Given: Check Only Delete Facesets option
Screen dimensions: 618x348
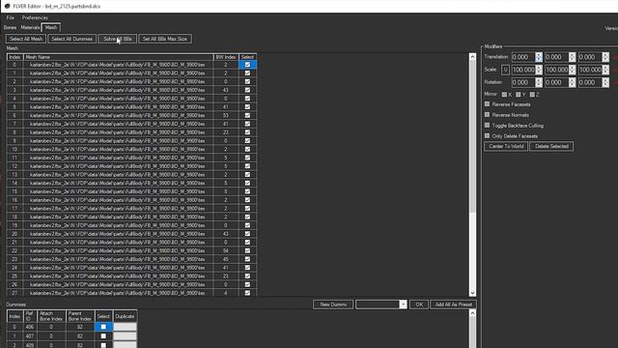Looking at the screenshot, I should pyautogui.click(x=487, y=135).
